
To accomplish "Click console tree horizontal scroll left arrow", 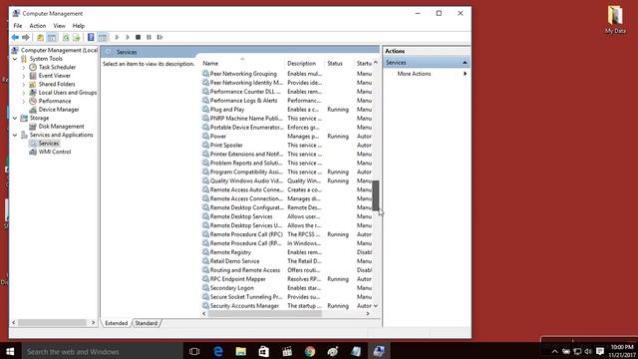I will 14,323.
